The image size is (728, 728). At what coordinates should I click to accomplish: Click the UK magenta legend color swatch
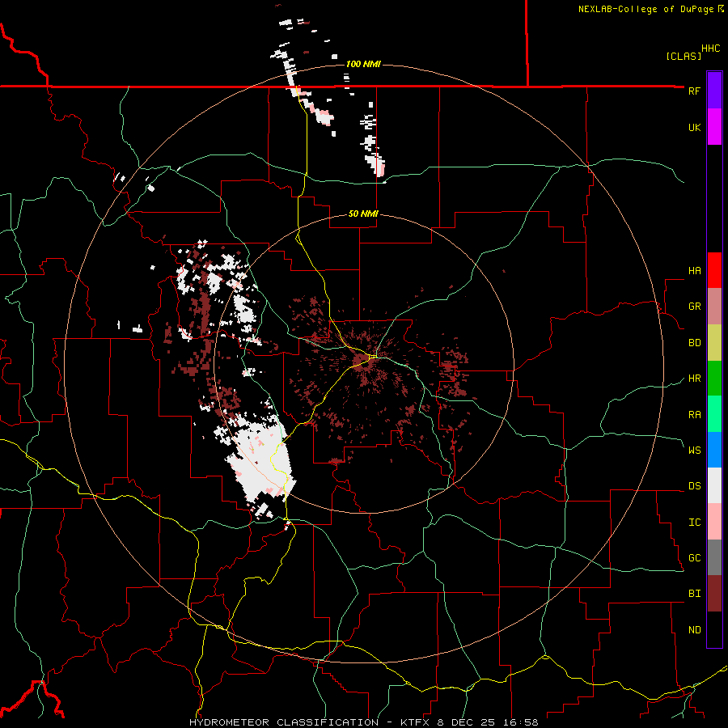click(x=714, y=127)
